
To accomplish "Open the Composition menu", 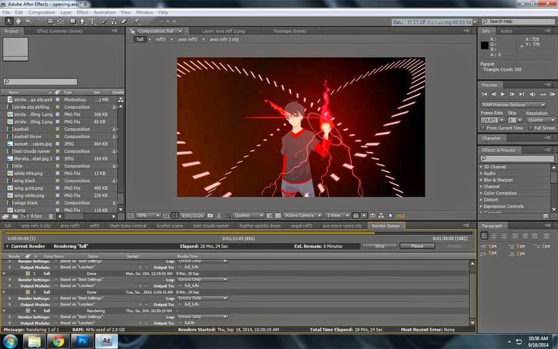I will 42,12.
